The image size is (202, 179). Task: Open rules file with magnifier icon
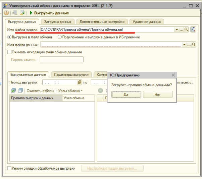click(186, 29)
